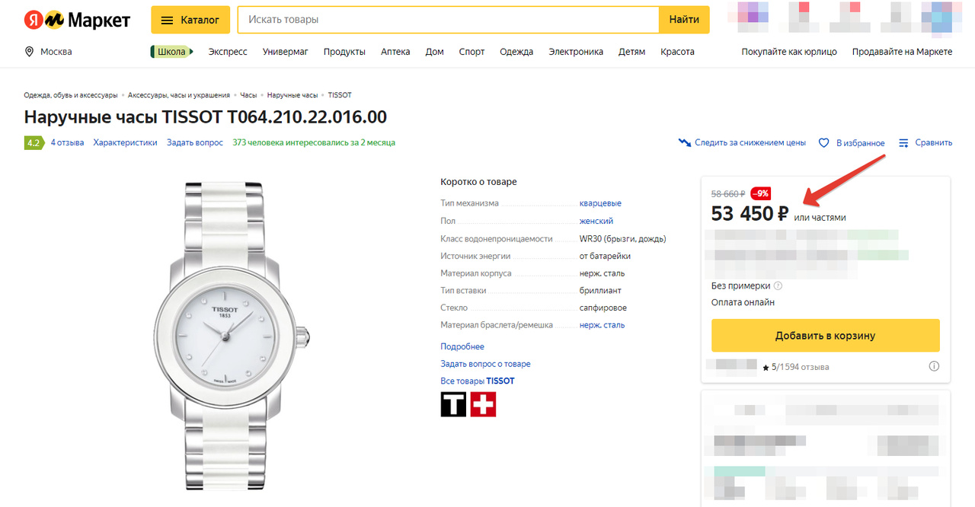
Task: Select the Школа category tag
Action: 171,52
